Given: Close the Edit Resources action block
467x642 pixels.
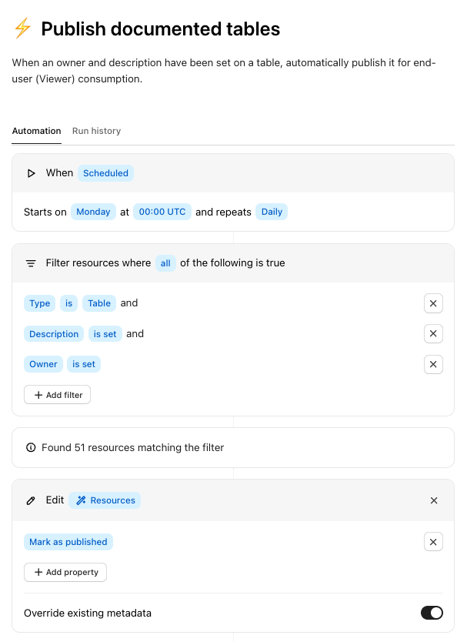Looking at the screenshot, I should pos(434,500).
